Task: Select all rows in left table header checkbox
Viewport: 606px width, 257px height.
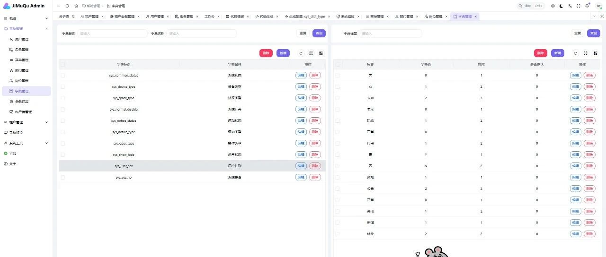Action: [x=63, y=64]
